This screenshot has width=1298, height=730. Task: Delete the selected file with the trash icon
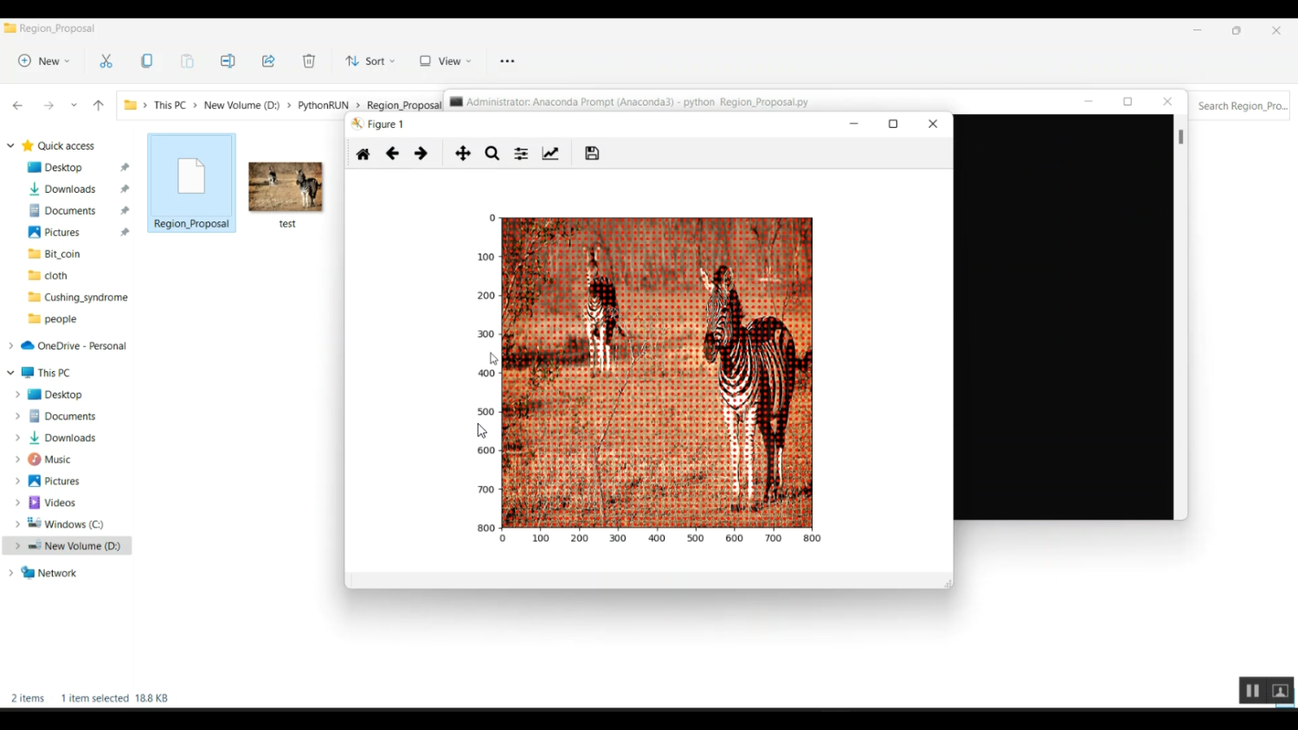308,61
